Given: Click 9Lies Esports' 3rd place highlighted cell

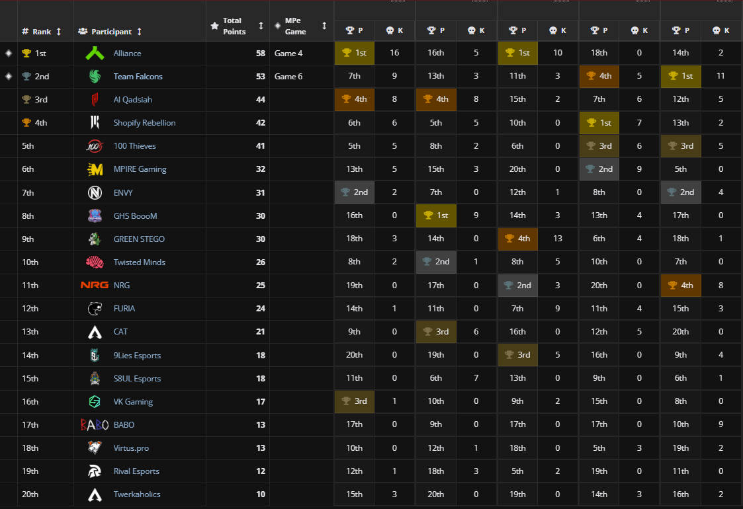Looking at the screenshot, I should [517, 354].
